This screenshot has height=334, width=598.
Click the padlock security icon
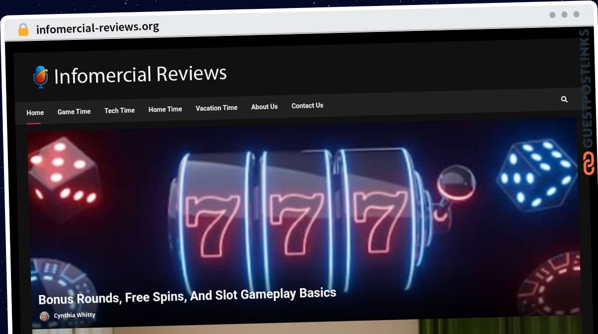point(23,29)
